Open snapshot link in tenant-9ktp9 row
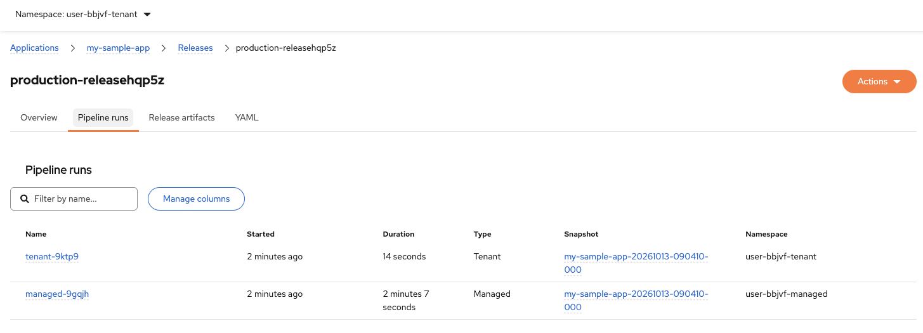The width and height of the screenshot is (923, 333). click(x=636, y=263)
